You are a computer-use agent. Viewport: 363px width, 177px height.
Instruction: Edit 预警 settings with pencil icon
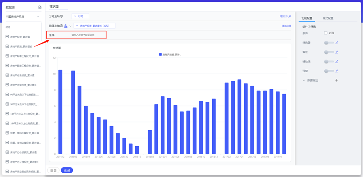337,71
